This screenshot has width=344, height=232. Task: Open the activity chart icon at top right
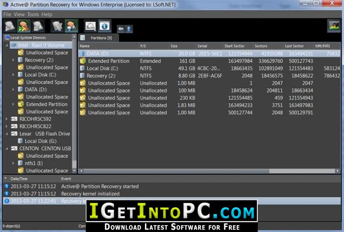tap(334, 26)
